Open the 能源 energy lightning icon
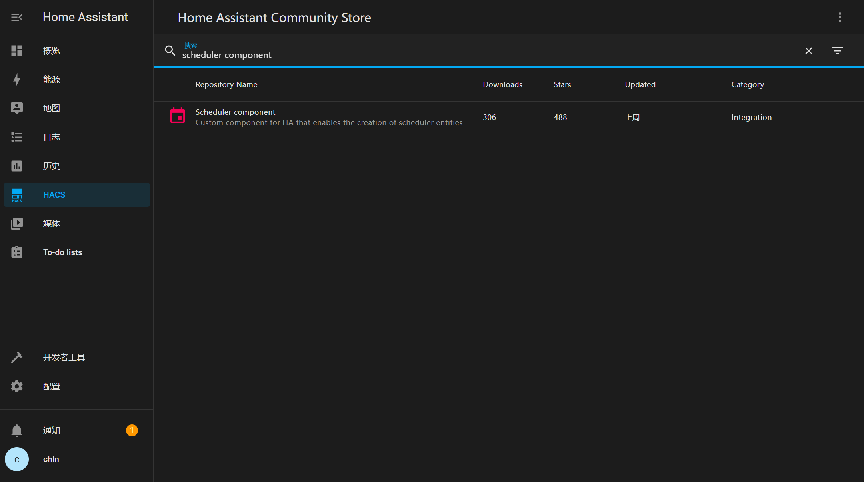Image resolution: width=864 pixels, height=482 pixels. tap(17, 80)
